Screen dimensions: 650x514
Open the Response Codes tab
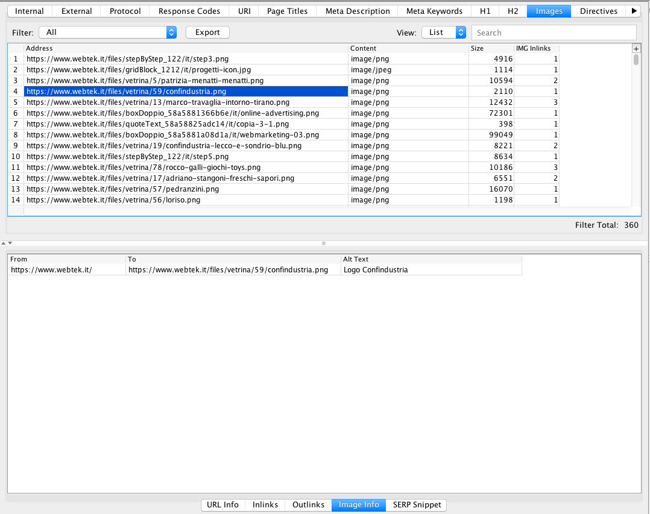(189, 10)
